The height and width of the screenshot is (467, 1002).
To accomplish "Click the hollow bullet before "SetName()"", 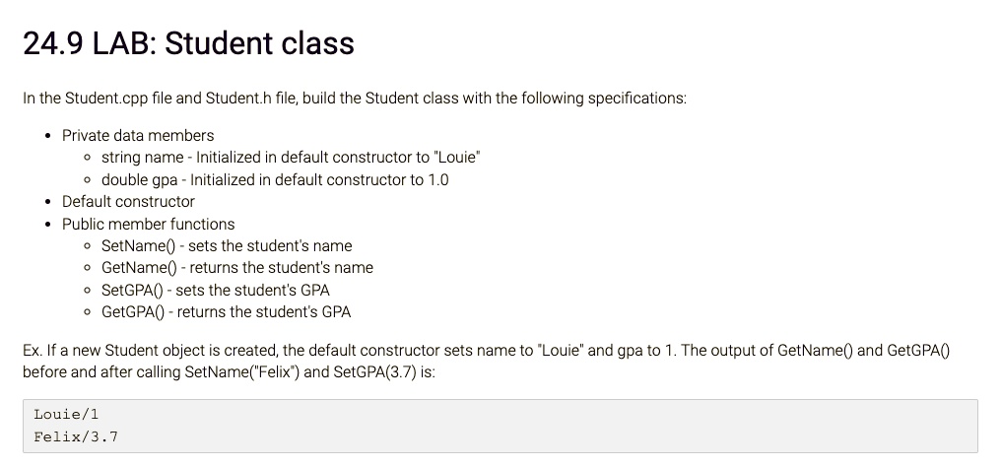I will point(88,246).
